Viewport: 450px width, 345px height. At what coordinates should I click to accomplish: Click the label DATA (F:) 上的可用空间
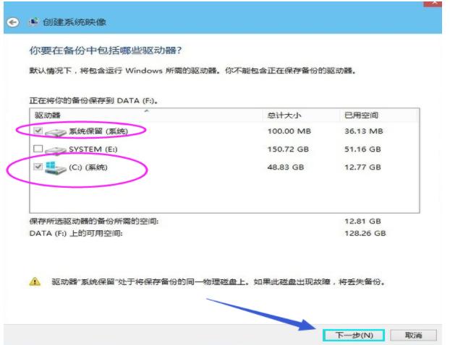click(x=76, y=233)
